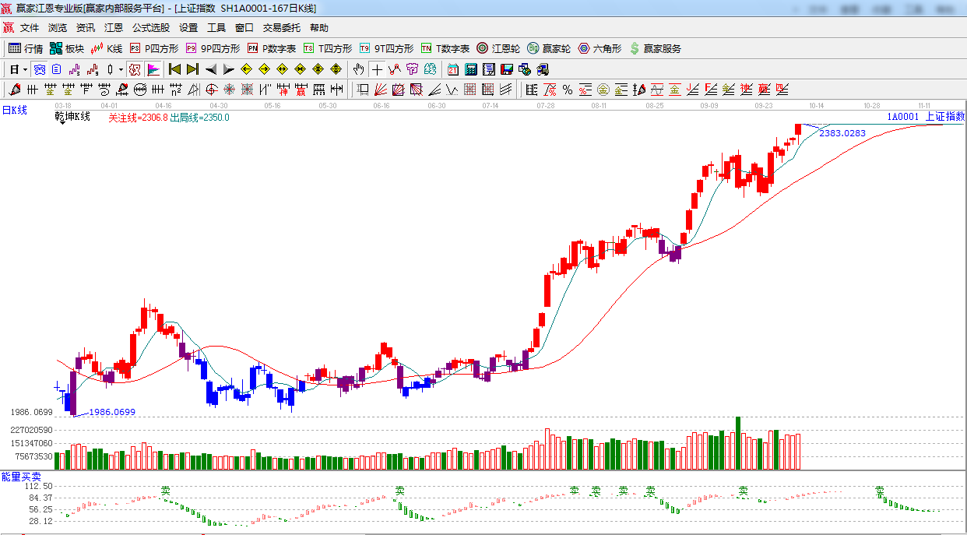Click the tallest green volume bar
Screen dimensions: 967x535
tap(738, 443)
